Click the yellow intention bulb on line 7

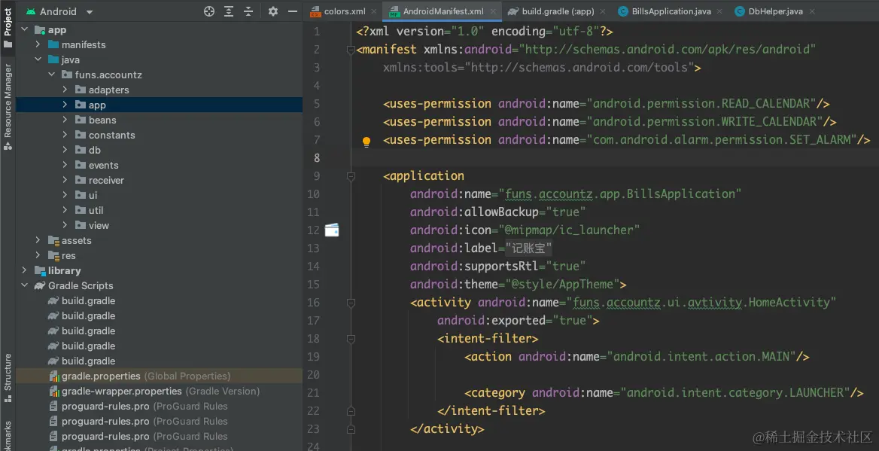(366, 140)
